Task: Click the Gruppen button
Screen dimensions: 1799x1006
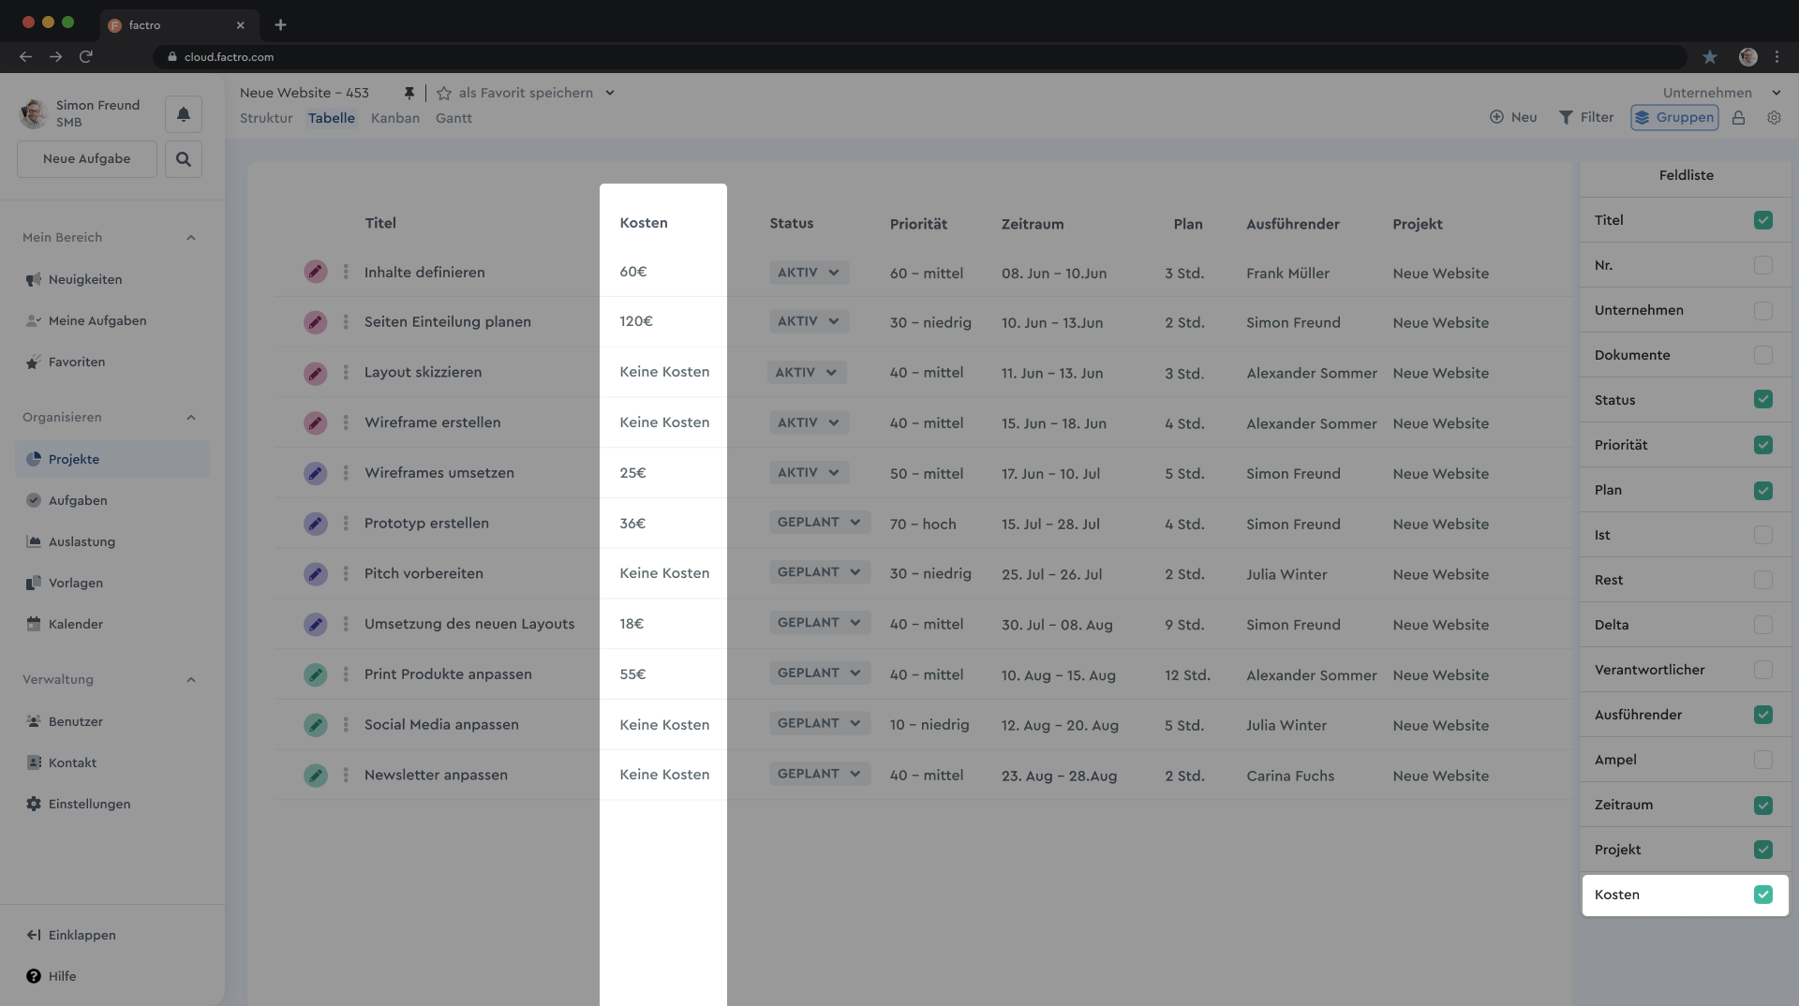Action: (x=1674, y=117)
